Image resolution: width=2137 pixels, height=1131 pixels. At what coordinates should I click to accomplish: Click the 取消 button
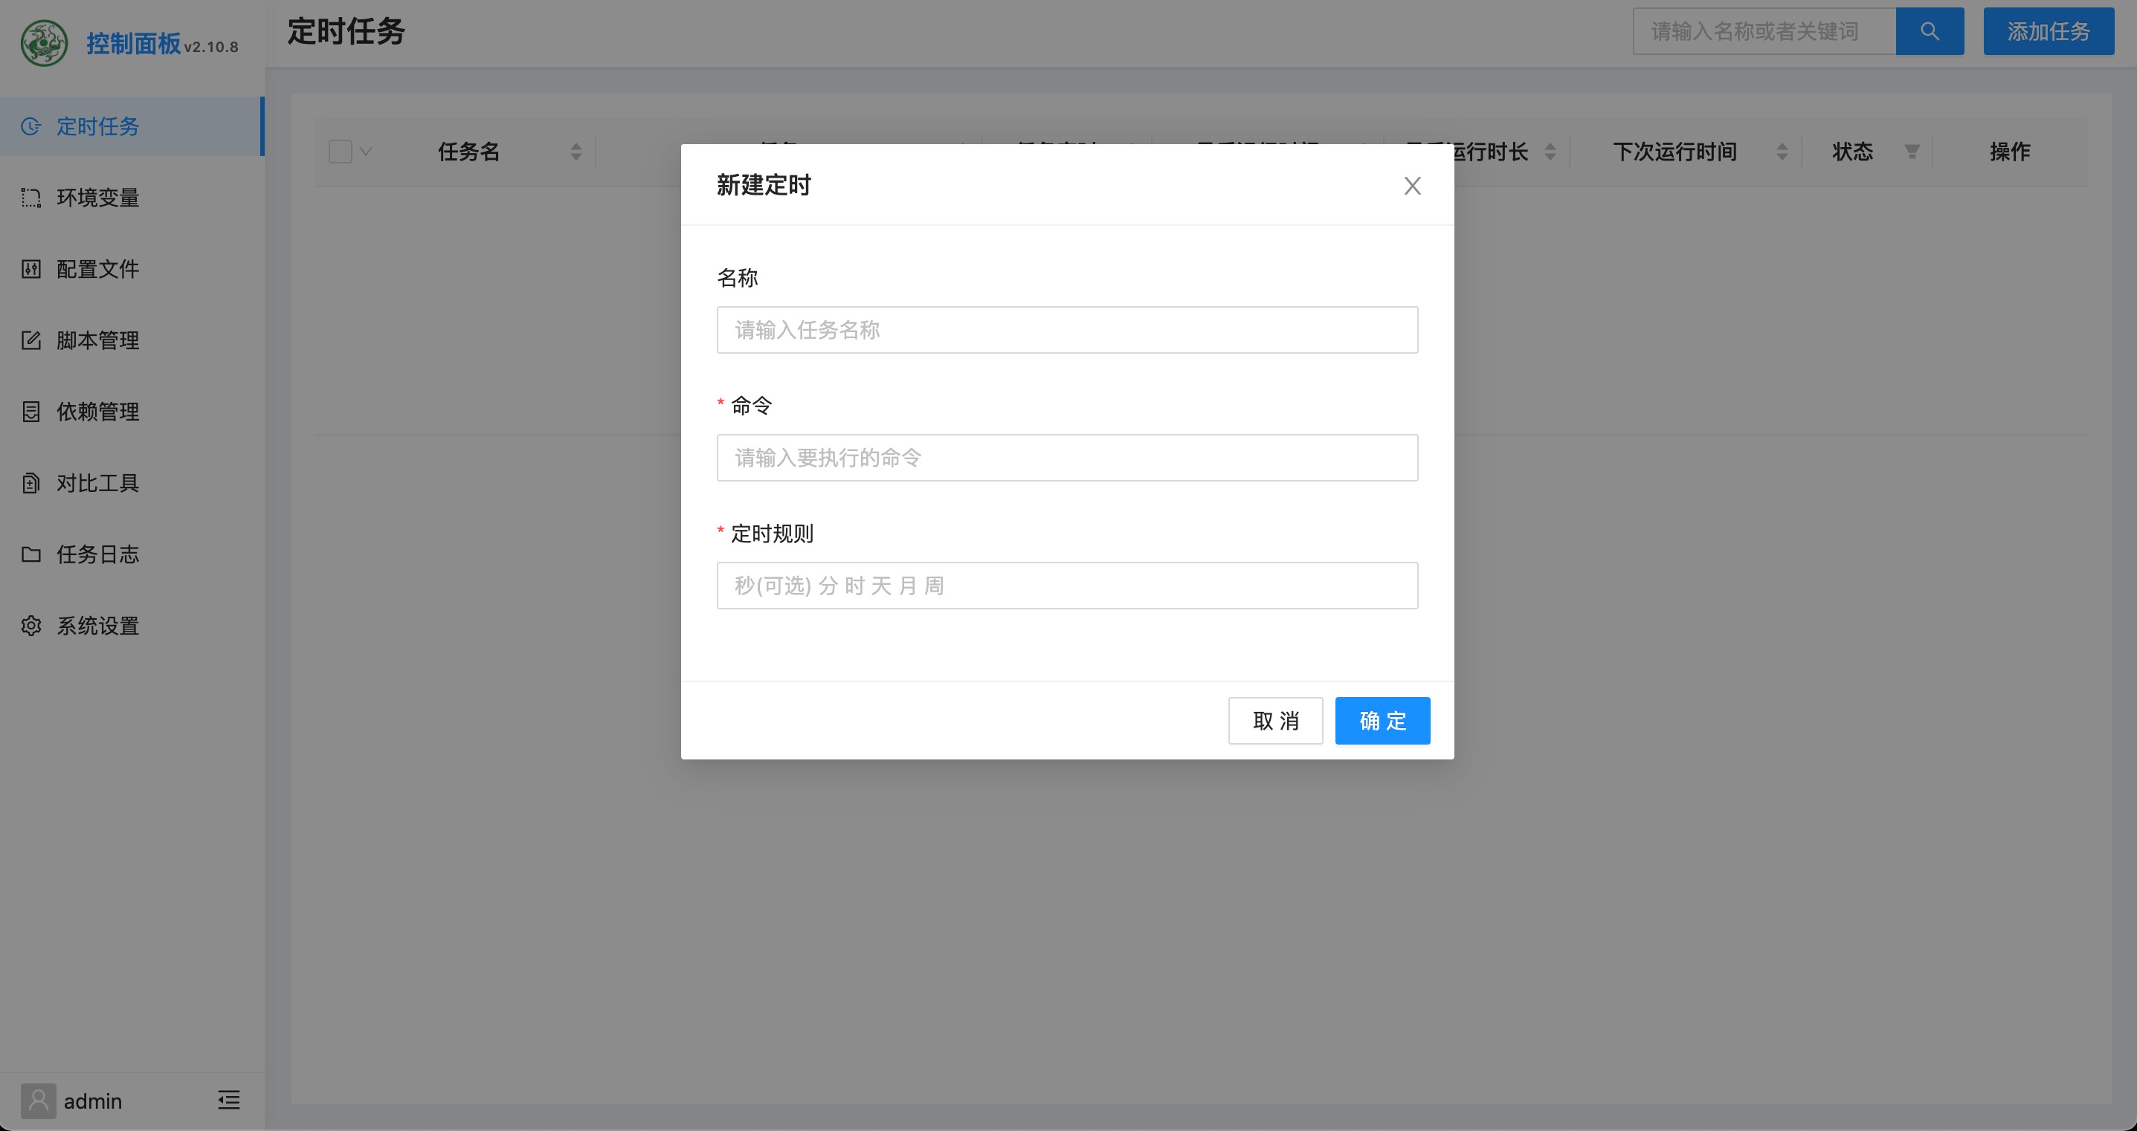(x=1275, y=721)
